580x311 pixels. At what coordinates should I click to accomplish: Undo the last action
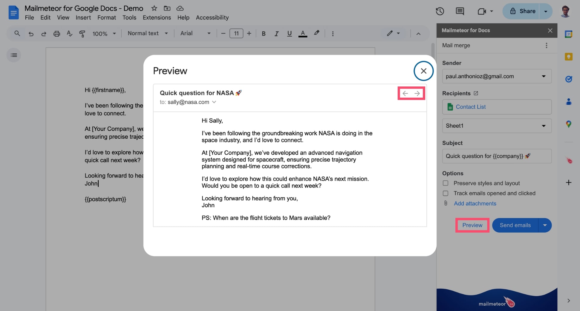click(x=31, y=34)
